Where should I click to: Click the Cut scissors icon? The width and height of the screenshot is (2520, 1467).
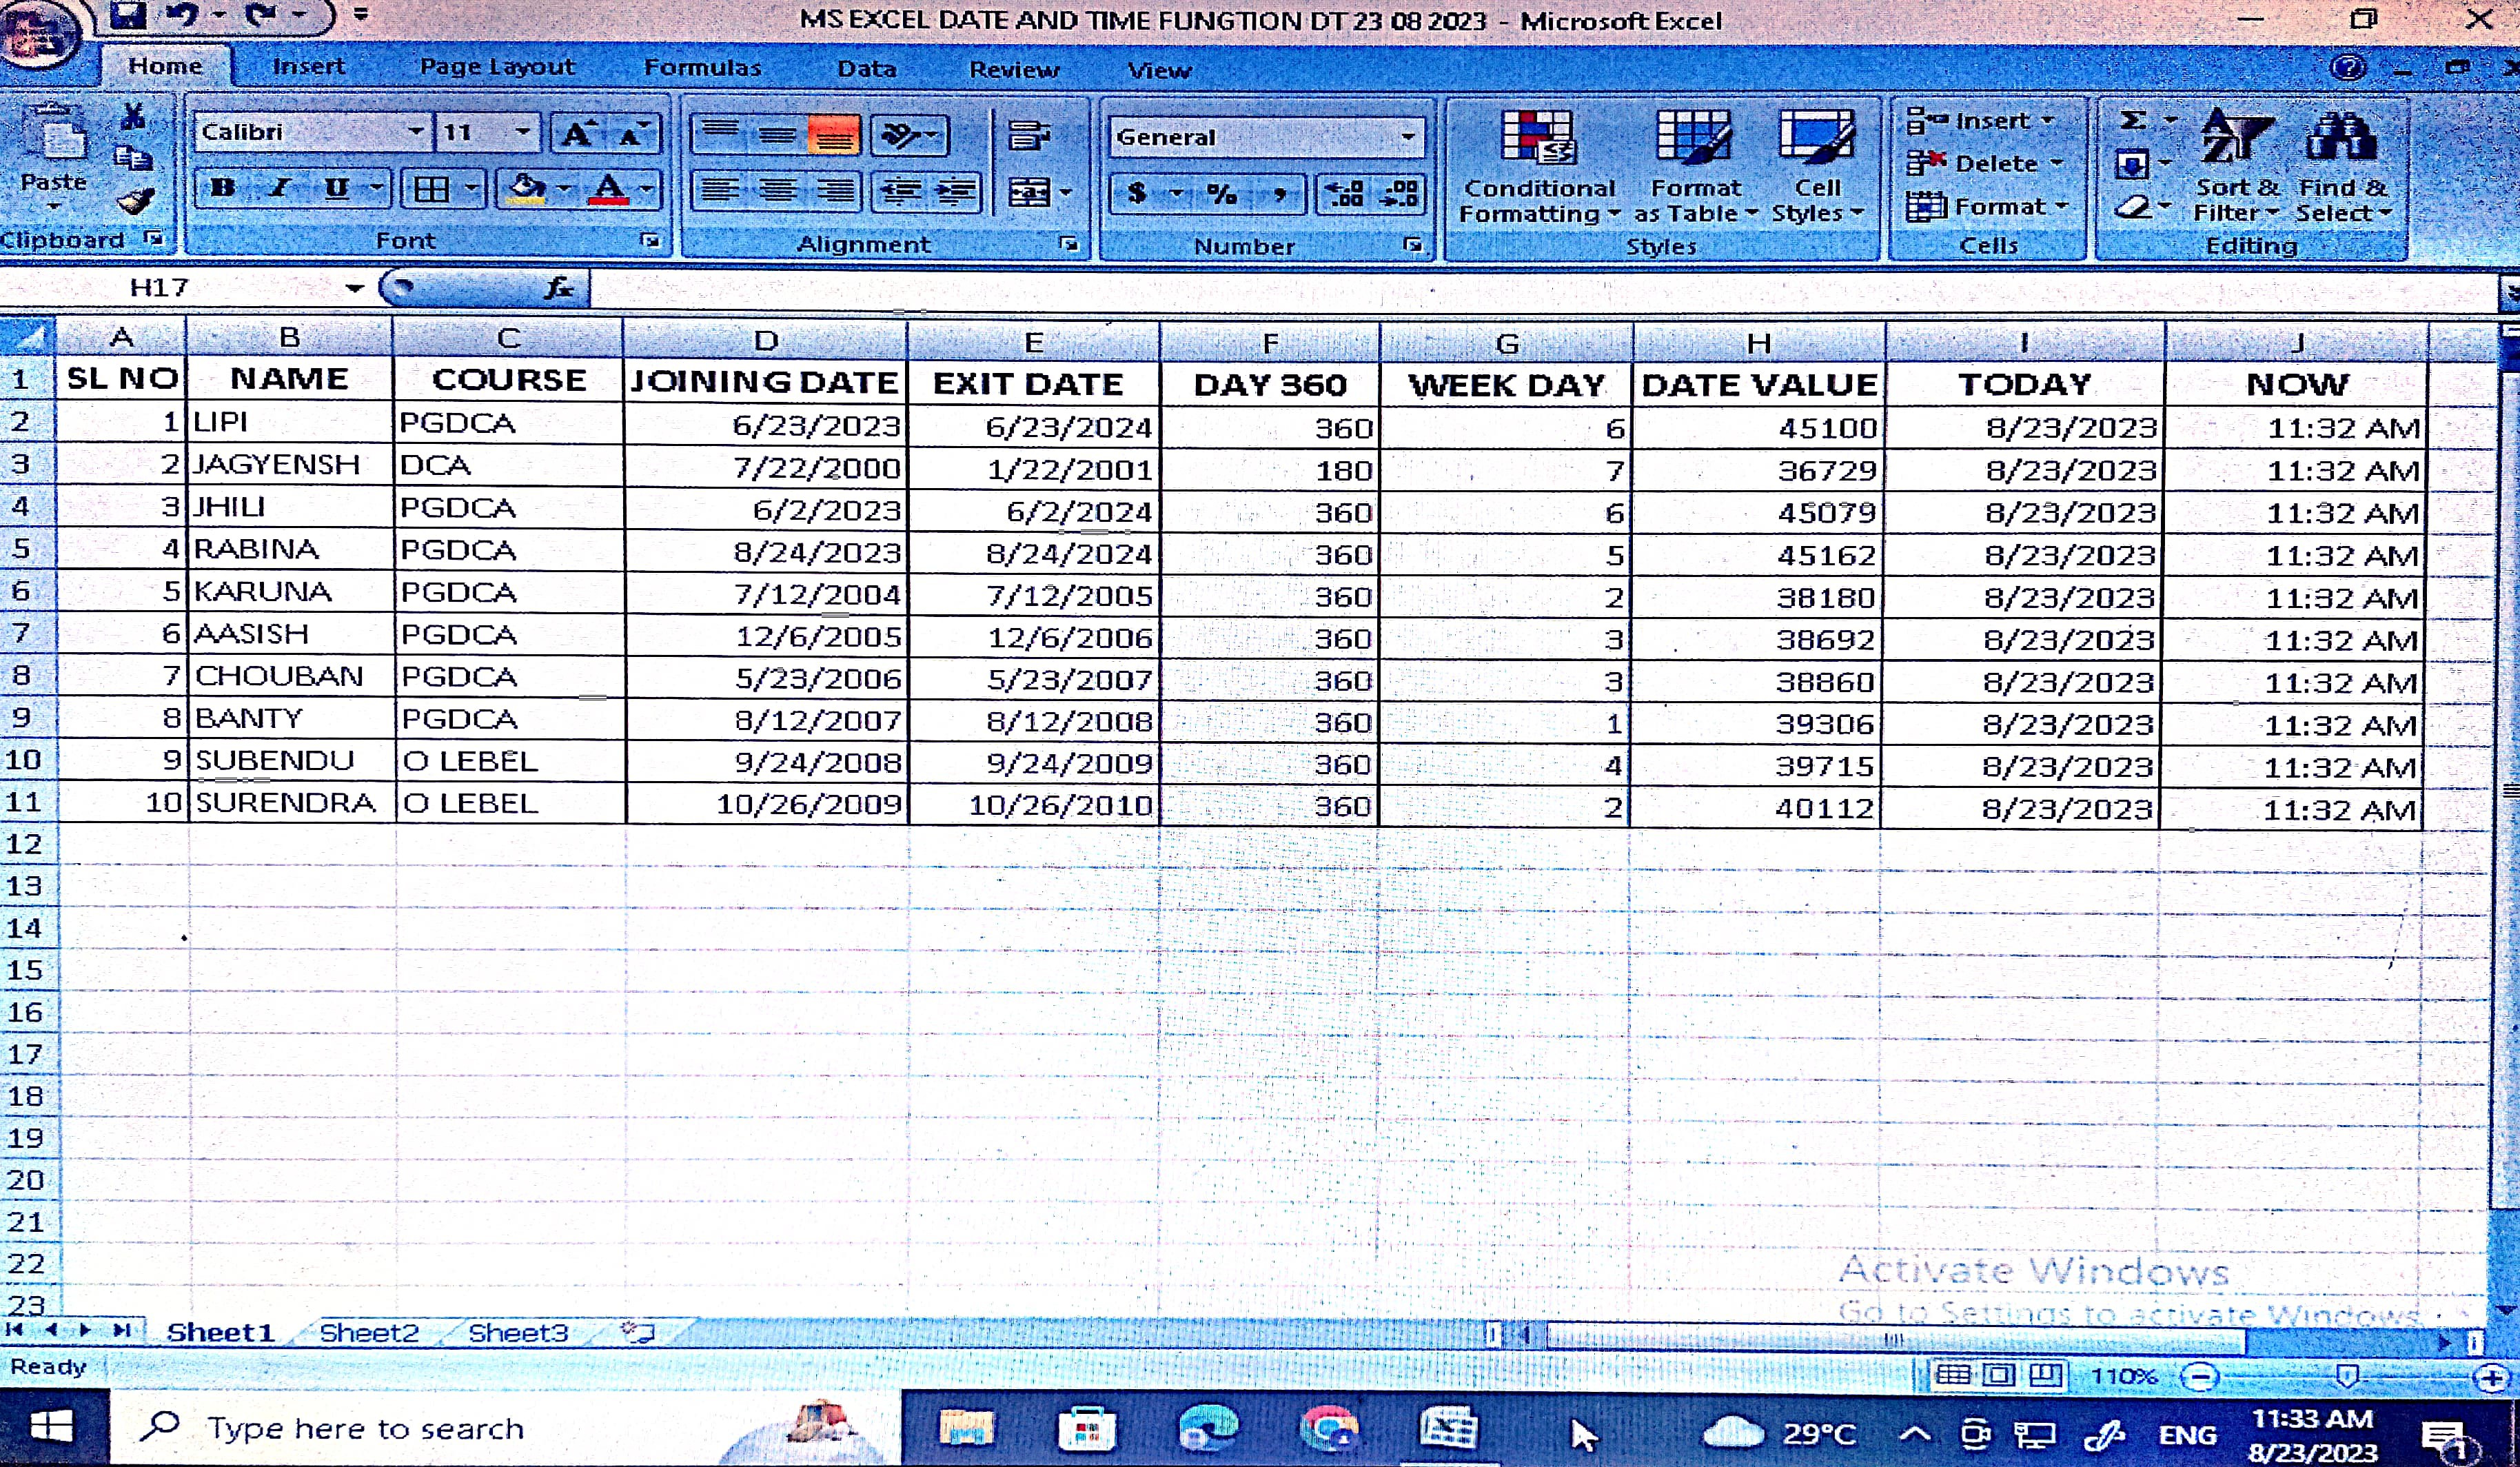click(x=132, y=117)
